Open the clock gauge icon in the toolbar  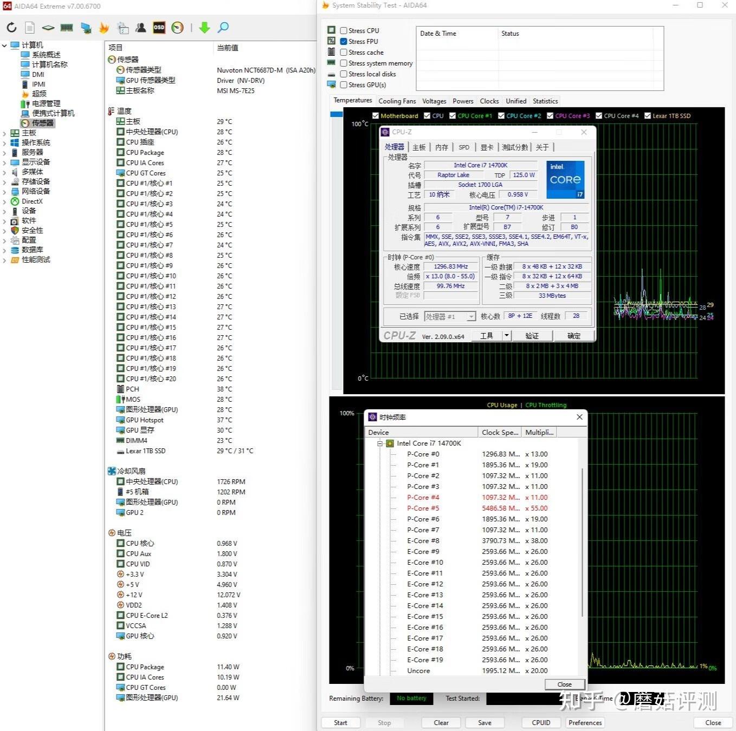(x=177, y=27)
